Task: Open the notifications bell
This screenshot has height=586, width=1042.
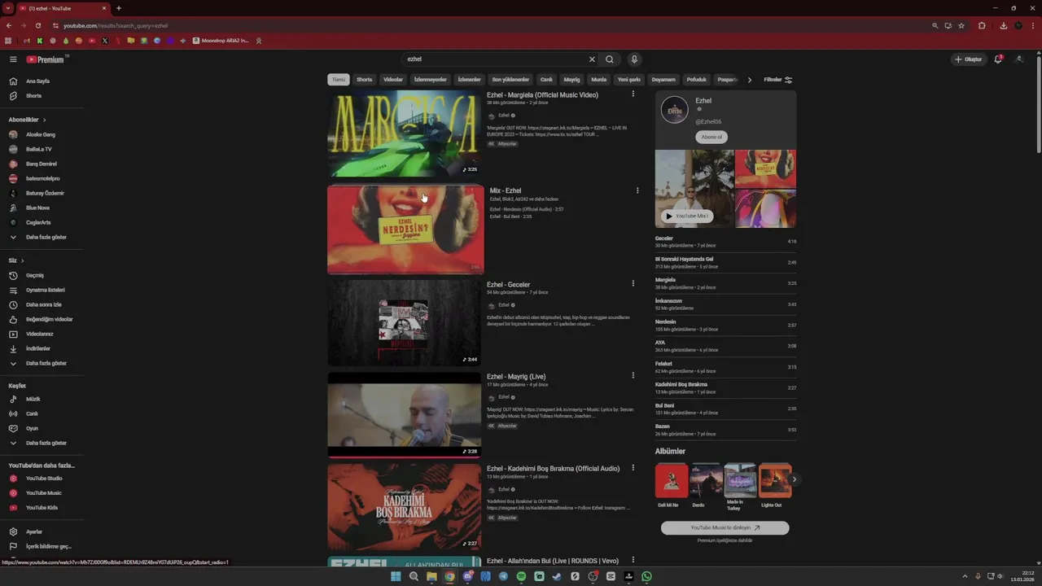Action: tap(998, 59)
